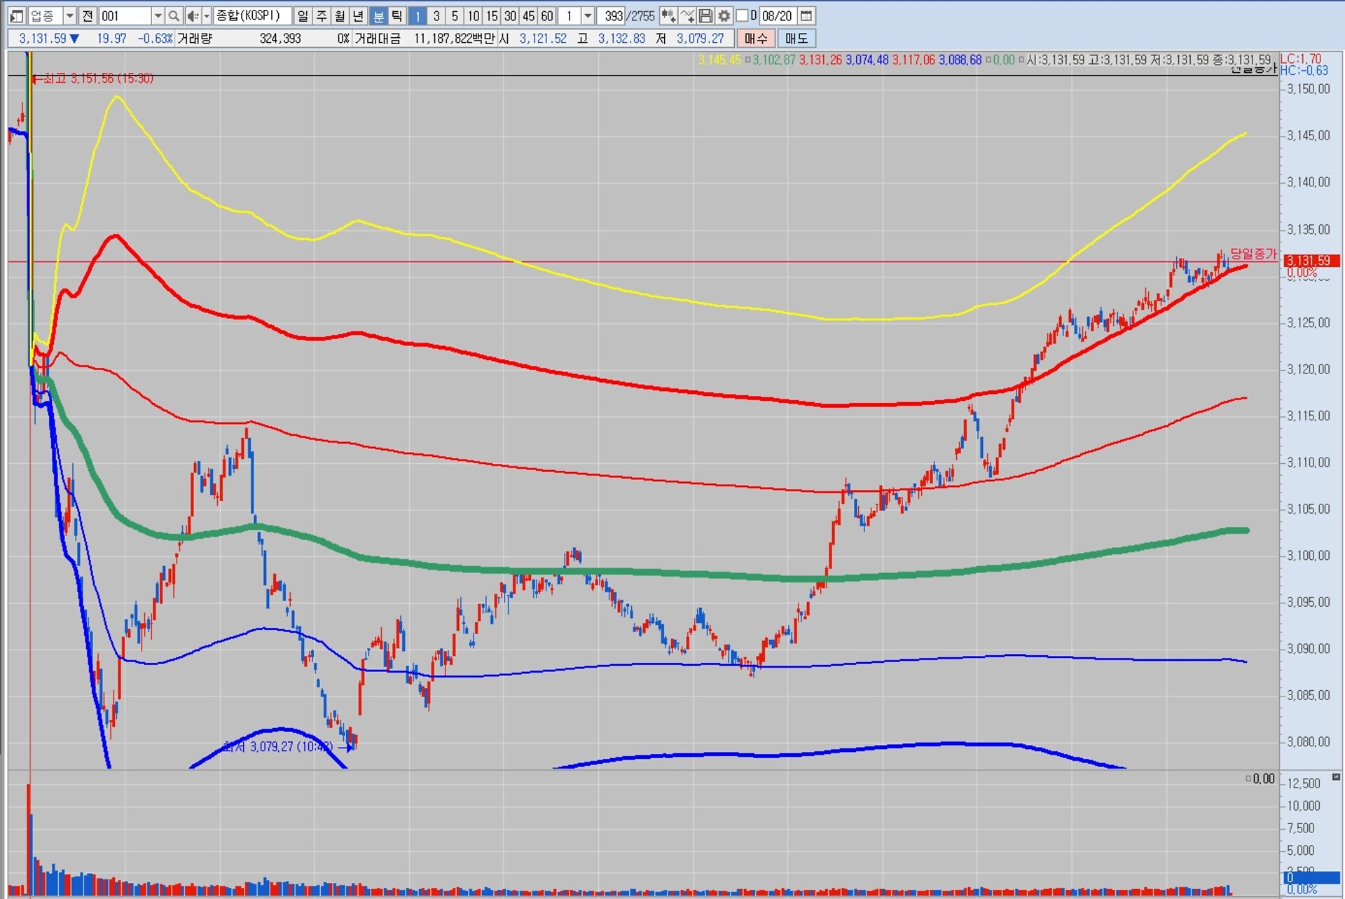Switch to 틱 (tick) chart mode
The width and height of the screenshot is (1345, 899).
pos(396,15)
